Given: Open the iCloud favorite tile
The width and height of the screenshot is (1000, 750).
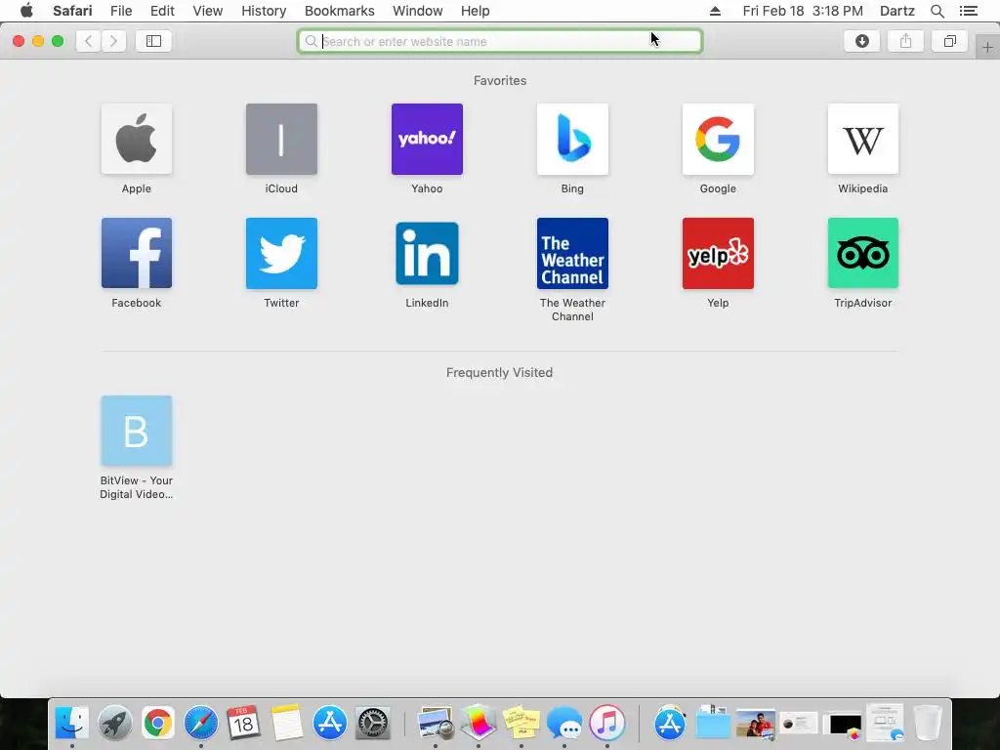Looking at the screenshot, I should point(281,139).
